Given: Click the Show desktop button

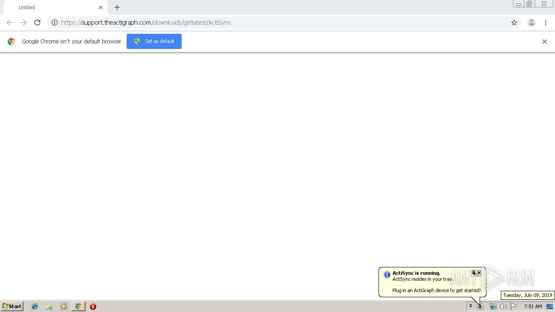Looking at the screenshot, I should (x=550, y=306).
